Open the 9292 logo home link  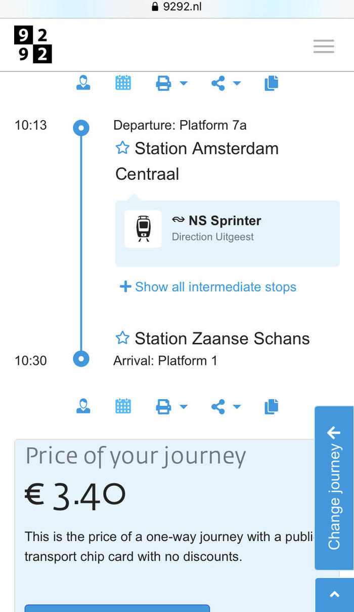[x=33, y=45]
